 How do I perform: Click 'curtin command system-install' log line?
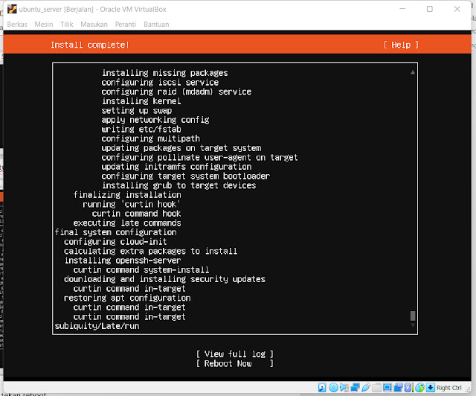click(x=141, y=270)
